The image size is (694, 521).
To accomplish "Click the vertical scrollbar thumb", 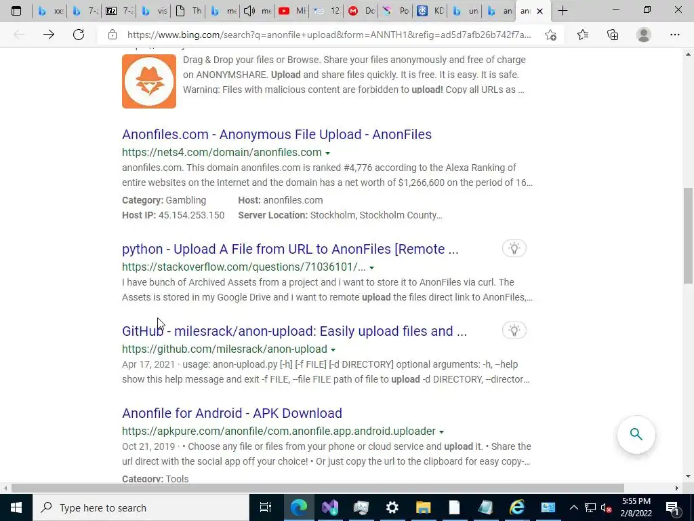I will pyautogui.click(x=688, y=235).
